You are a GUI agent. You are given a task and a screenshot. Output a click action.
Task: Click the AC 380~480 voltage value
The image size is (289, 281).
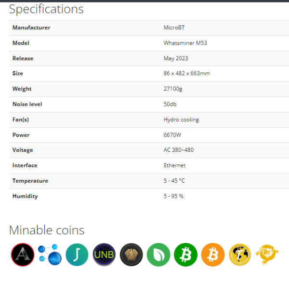(x=179, y=150)
